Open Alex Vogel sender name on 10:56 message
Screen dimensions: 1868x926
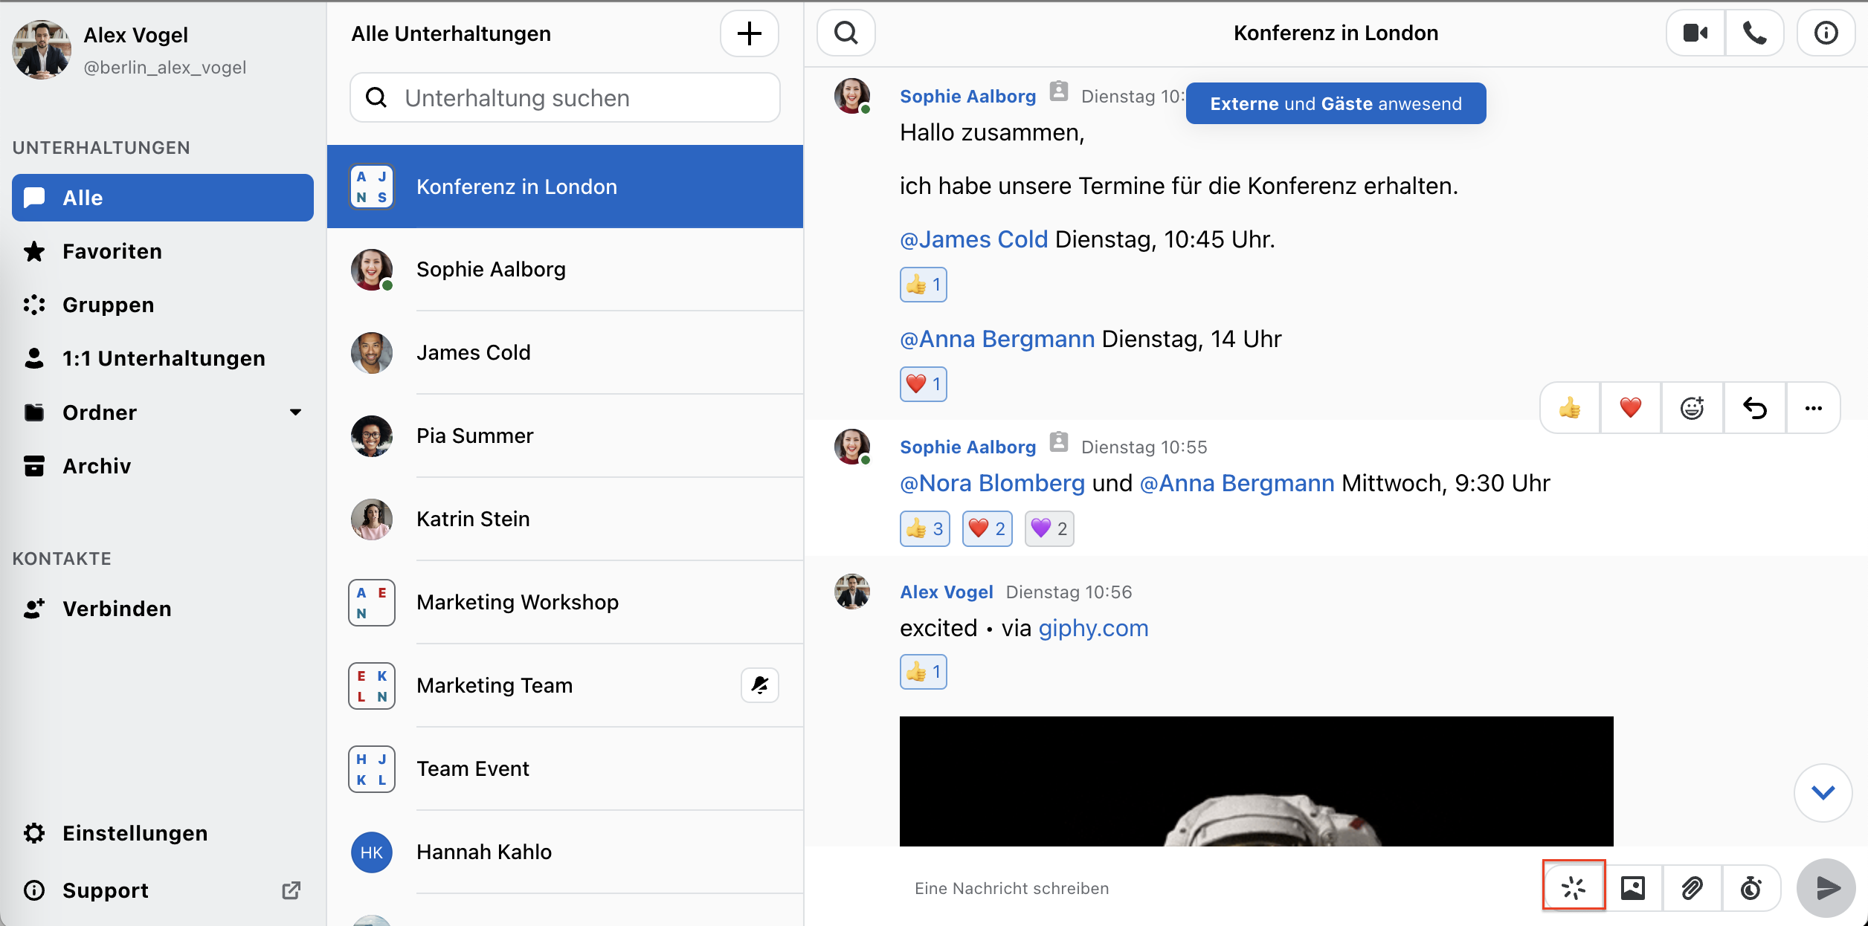point(946,592)
